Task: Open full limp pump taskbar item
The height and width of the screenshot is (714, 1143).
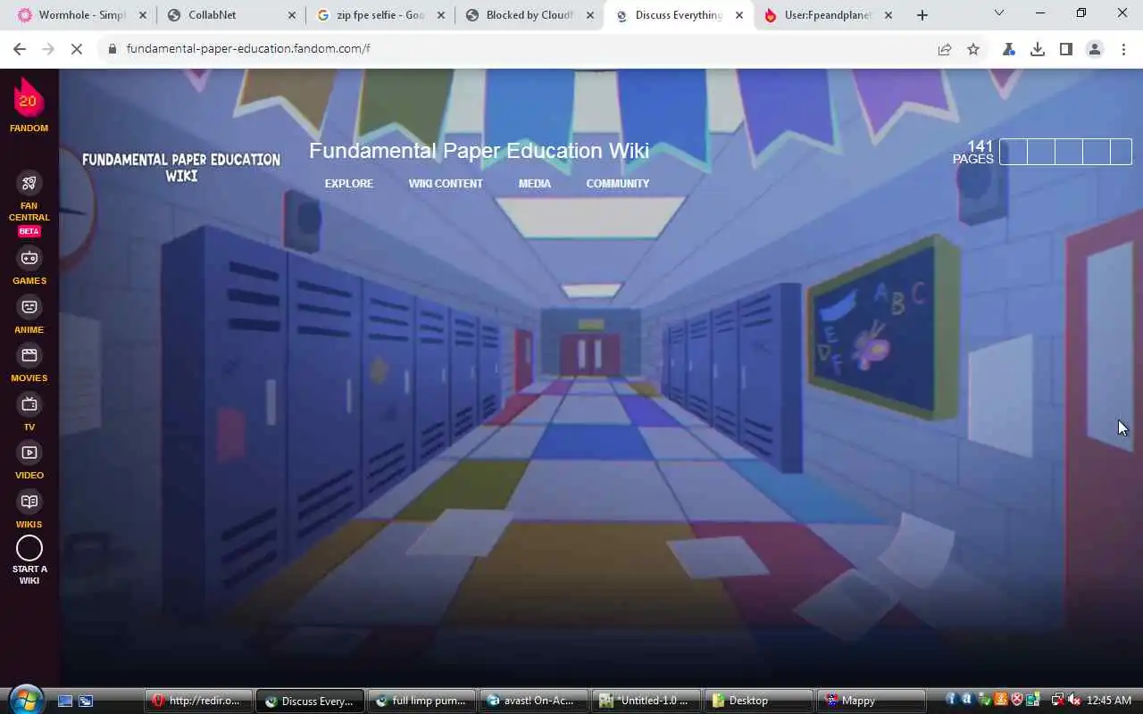Action: pyautogui.click(x=421, y=701)
